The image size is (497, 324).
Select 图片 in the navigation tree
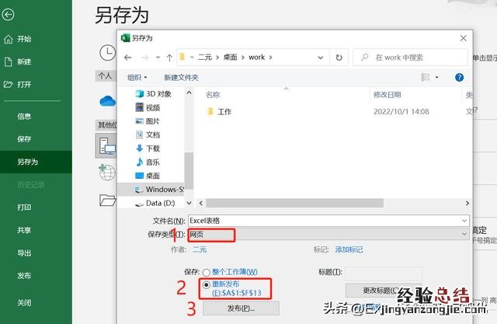[148, 121]
